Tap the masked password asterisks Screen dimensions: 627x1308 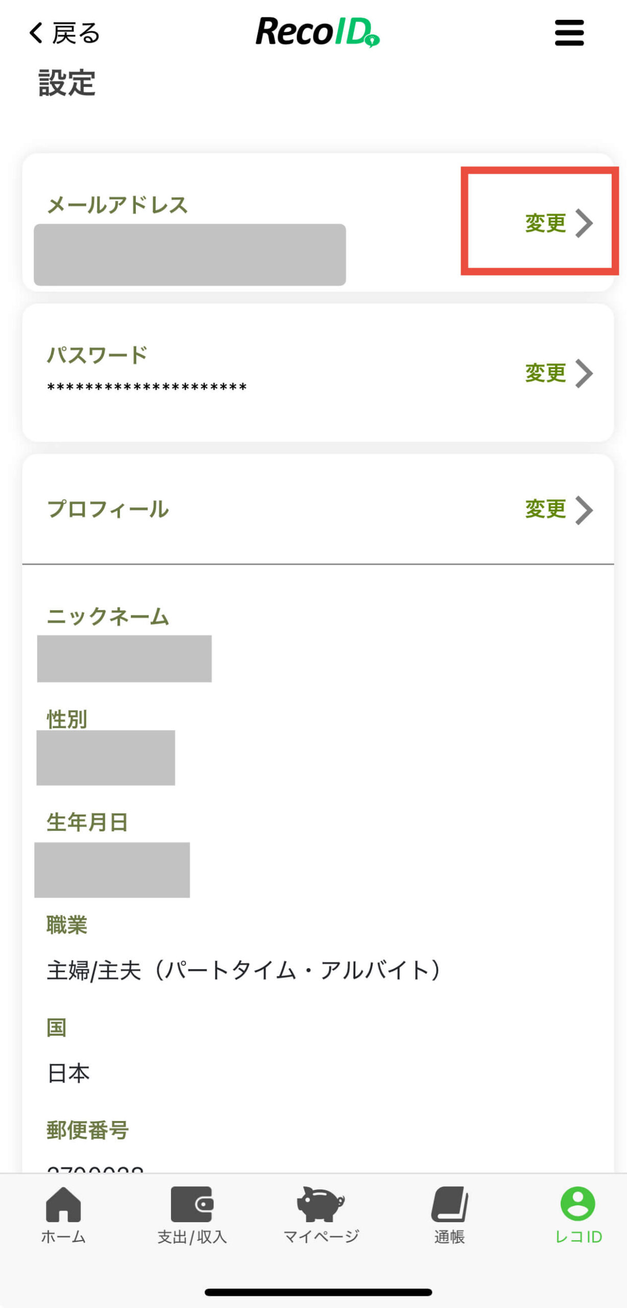click(x=147, y=388)
